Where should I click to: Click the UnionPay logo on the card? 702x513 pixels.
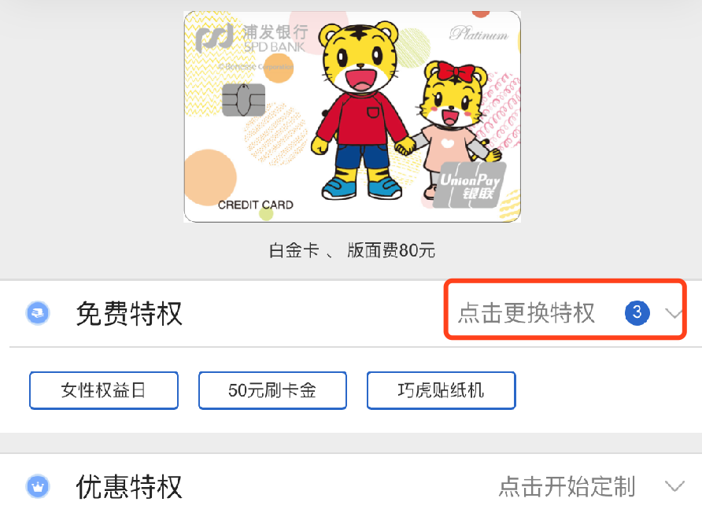(470, 186)
